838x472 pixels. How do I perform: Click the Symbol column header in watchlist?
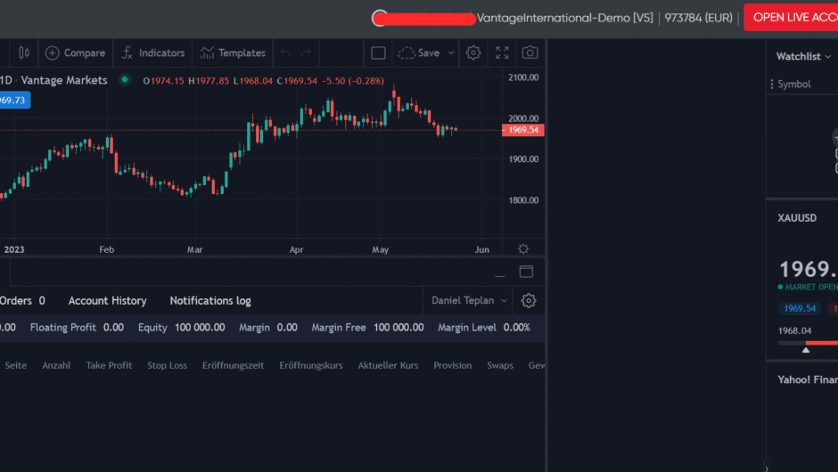point(793,84)
